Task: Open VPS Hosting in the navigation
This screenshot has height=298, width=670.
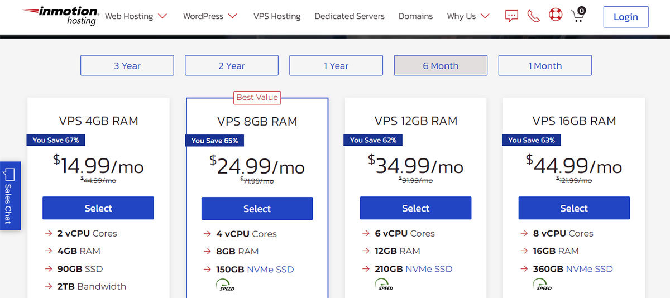Action: [277, 16]
